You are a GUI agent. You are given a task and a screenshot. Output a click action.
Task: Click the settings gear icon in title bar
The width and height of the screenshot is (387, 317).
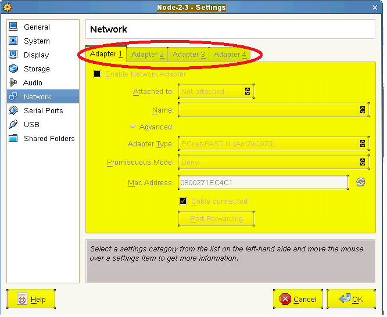8,8
